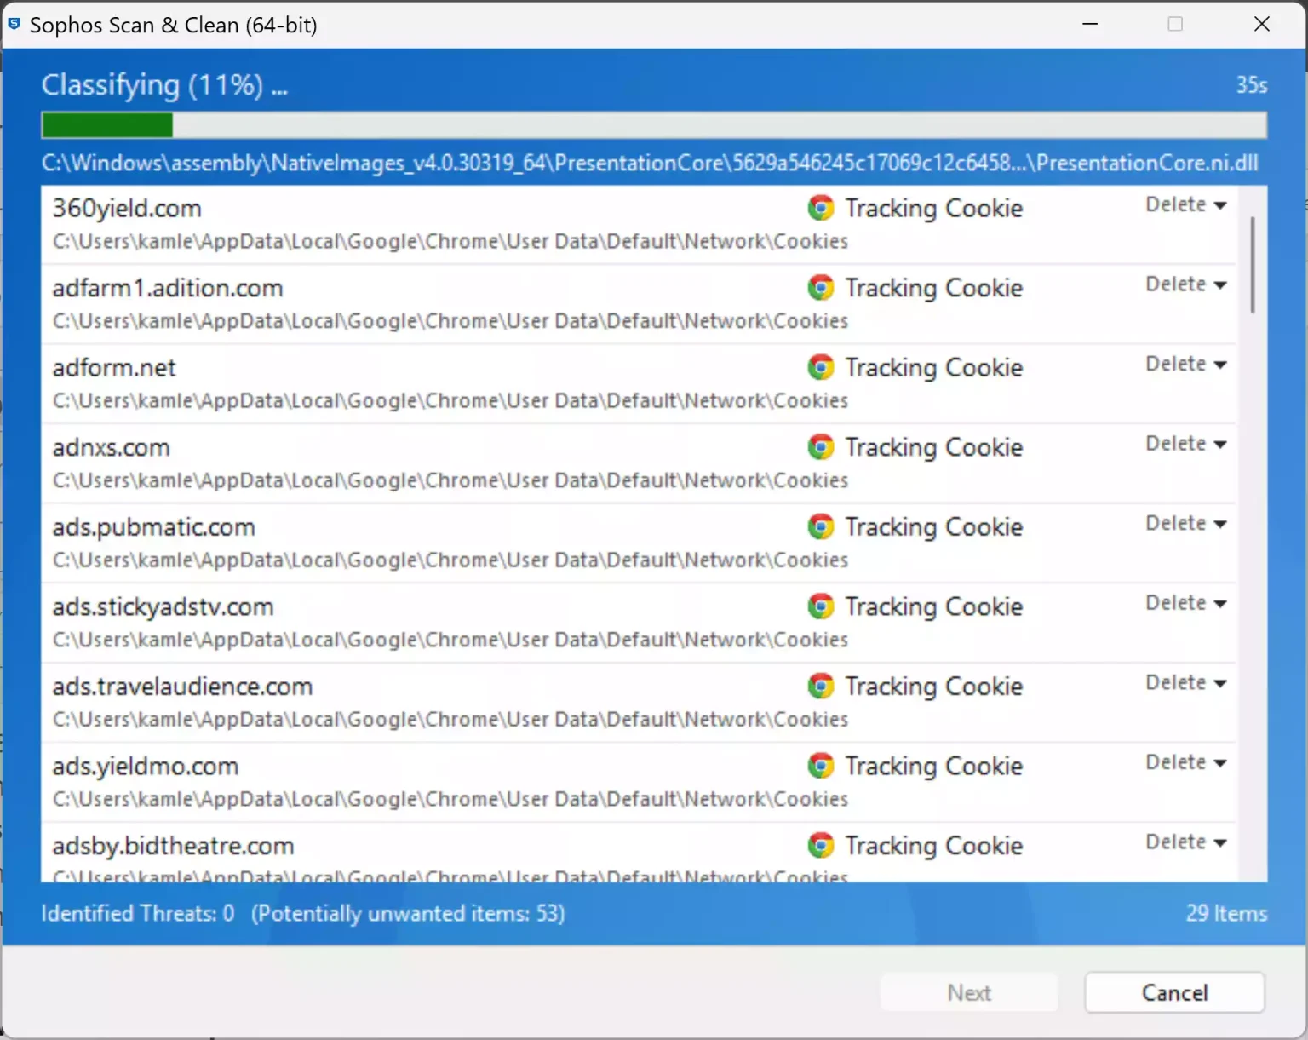
Task: Click the Chrome icon in adfarm1.adition.com row
Action: click(x=820, y=288)
